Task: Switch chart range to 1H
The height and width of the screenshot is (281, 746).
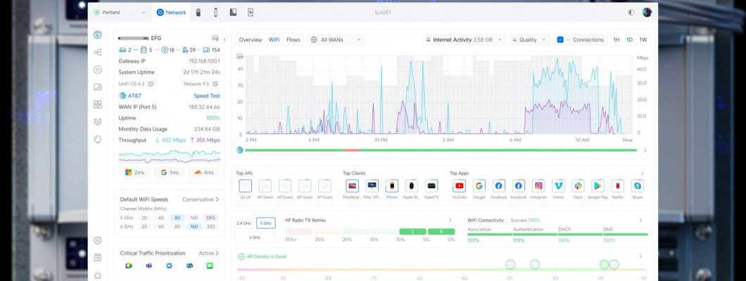Action: click(x=616, y=40)
